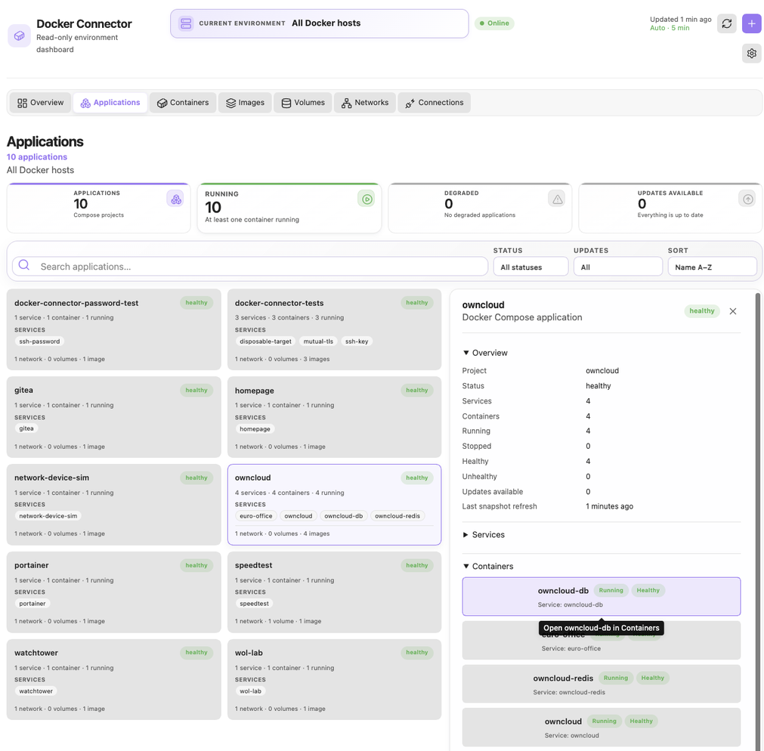Click the Docker Connector logo icon
Image resolution: width=764 pixels, height=751 pixels.
[19, 36]
